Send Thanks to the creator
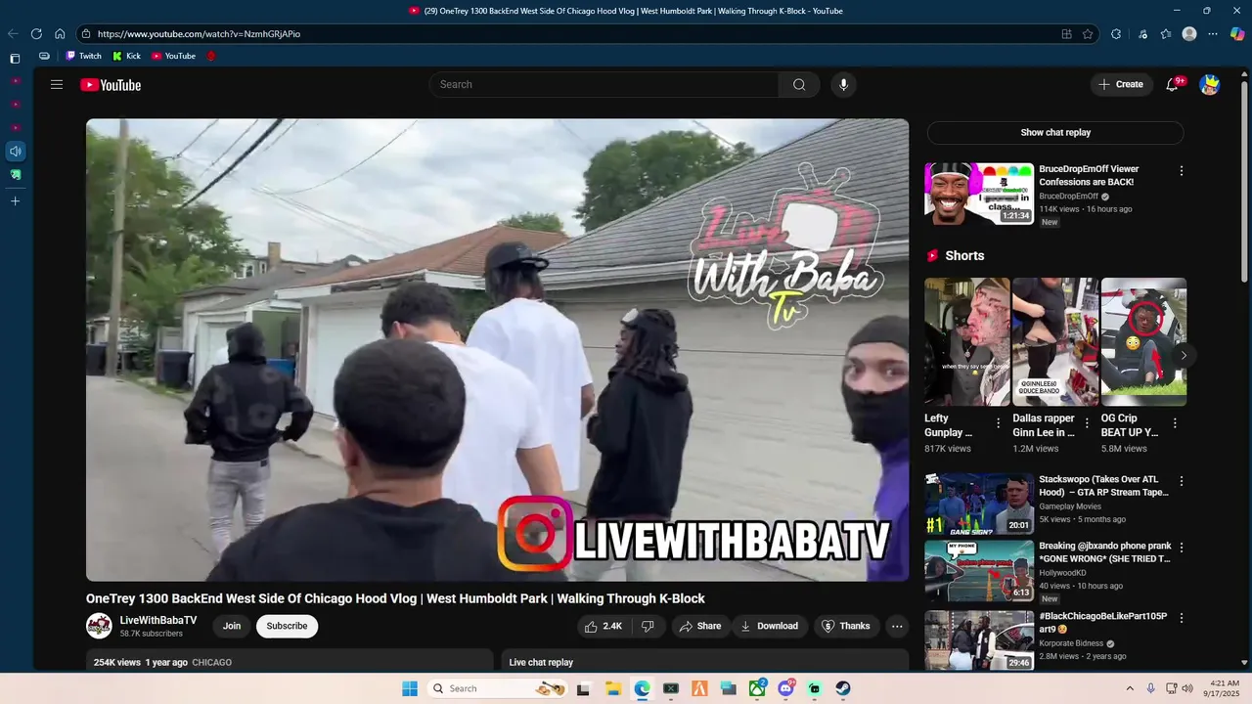Screen dimensions: 1252x704 tap(846, 626)
